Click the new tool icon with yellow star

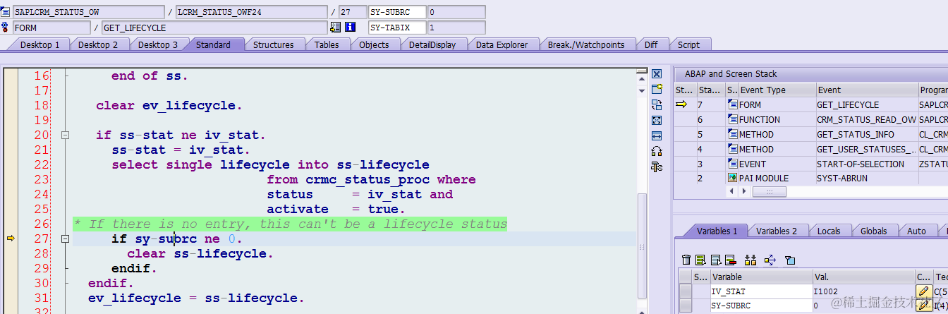657,90
